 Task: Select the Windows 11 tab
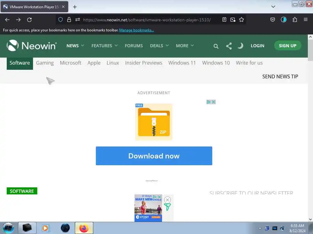click(x=182, y=63)
